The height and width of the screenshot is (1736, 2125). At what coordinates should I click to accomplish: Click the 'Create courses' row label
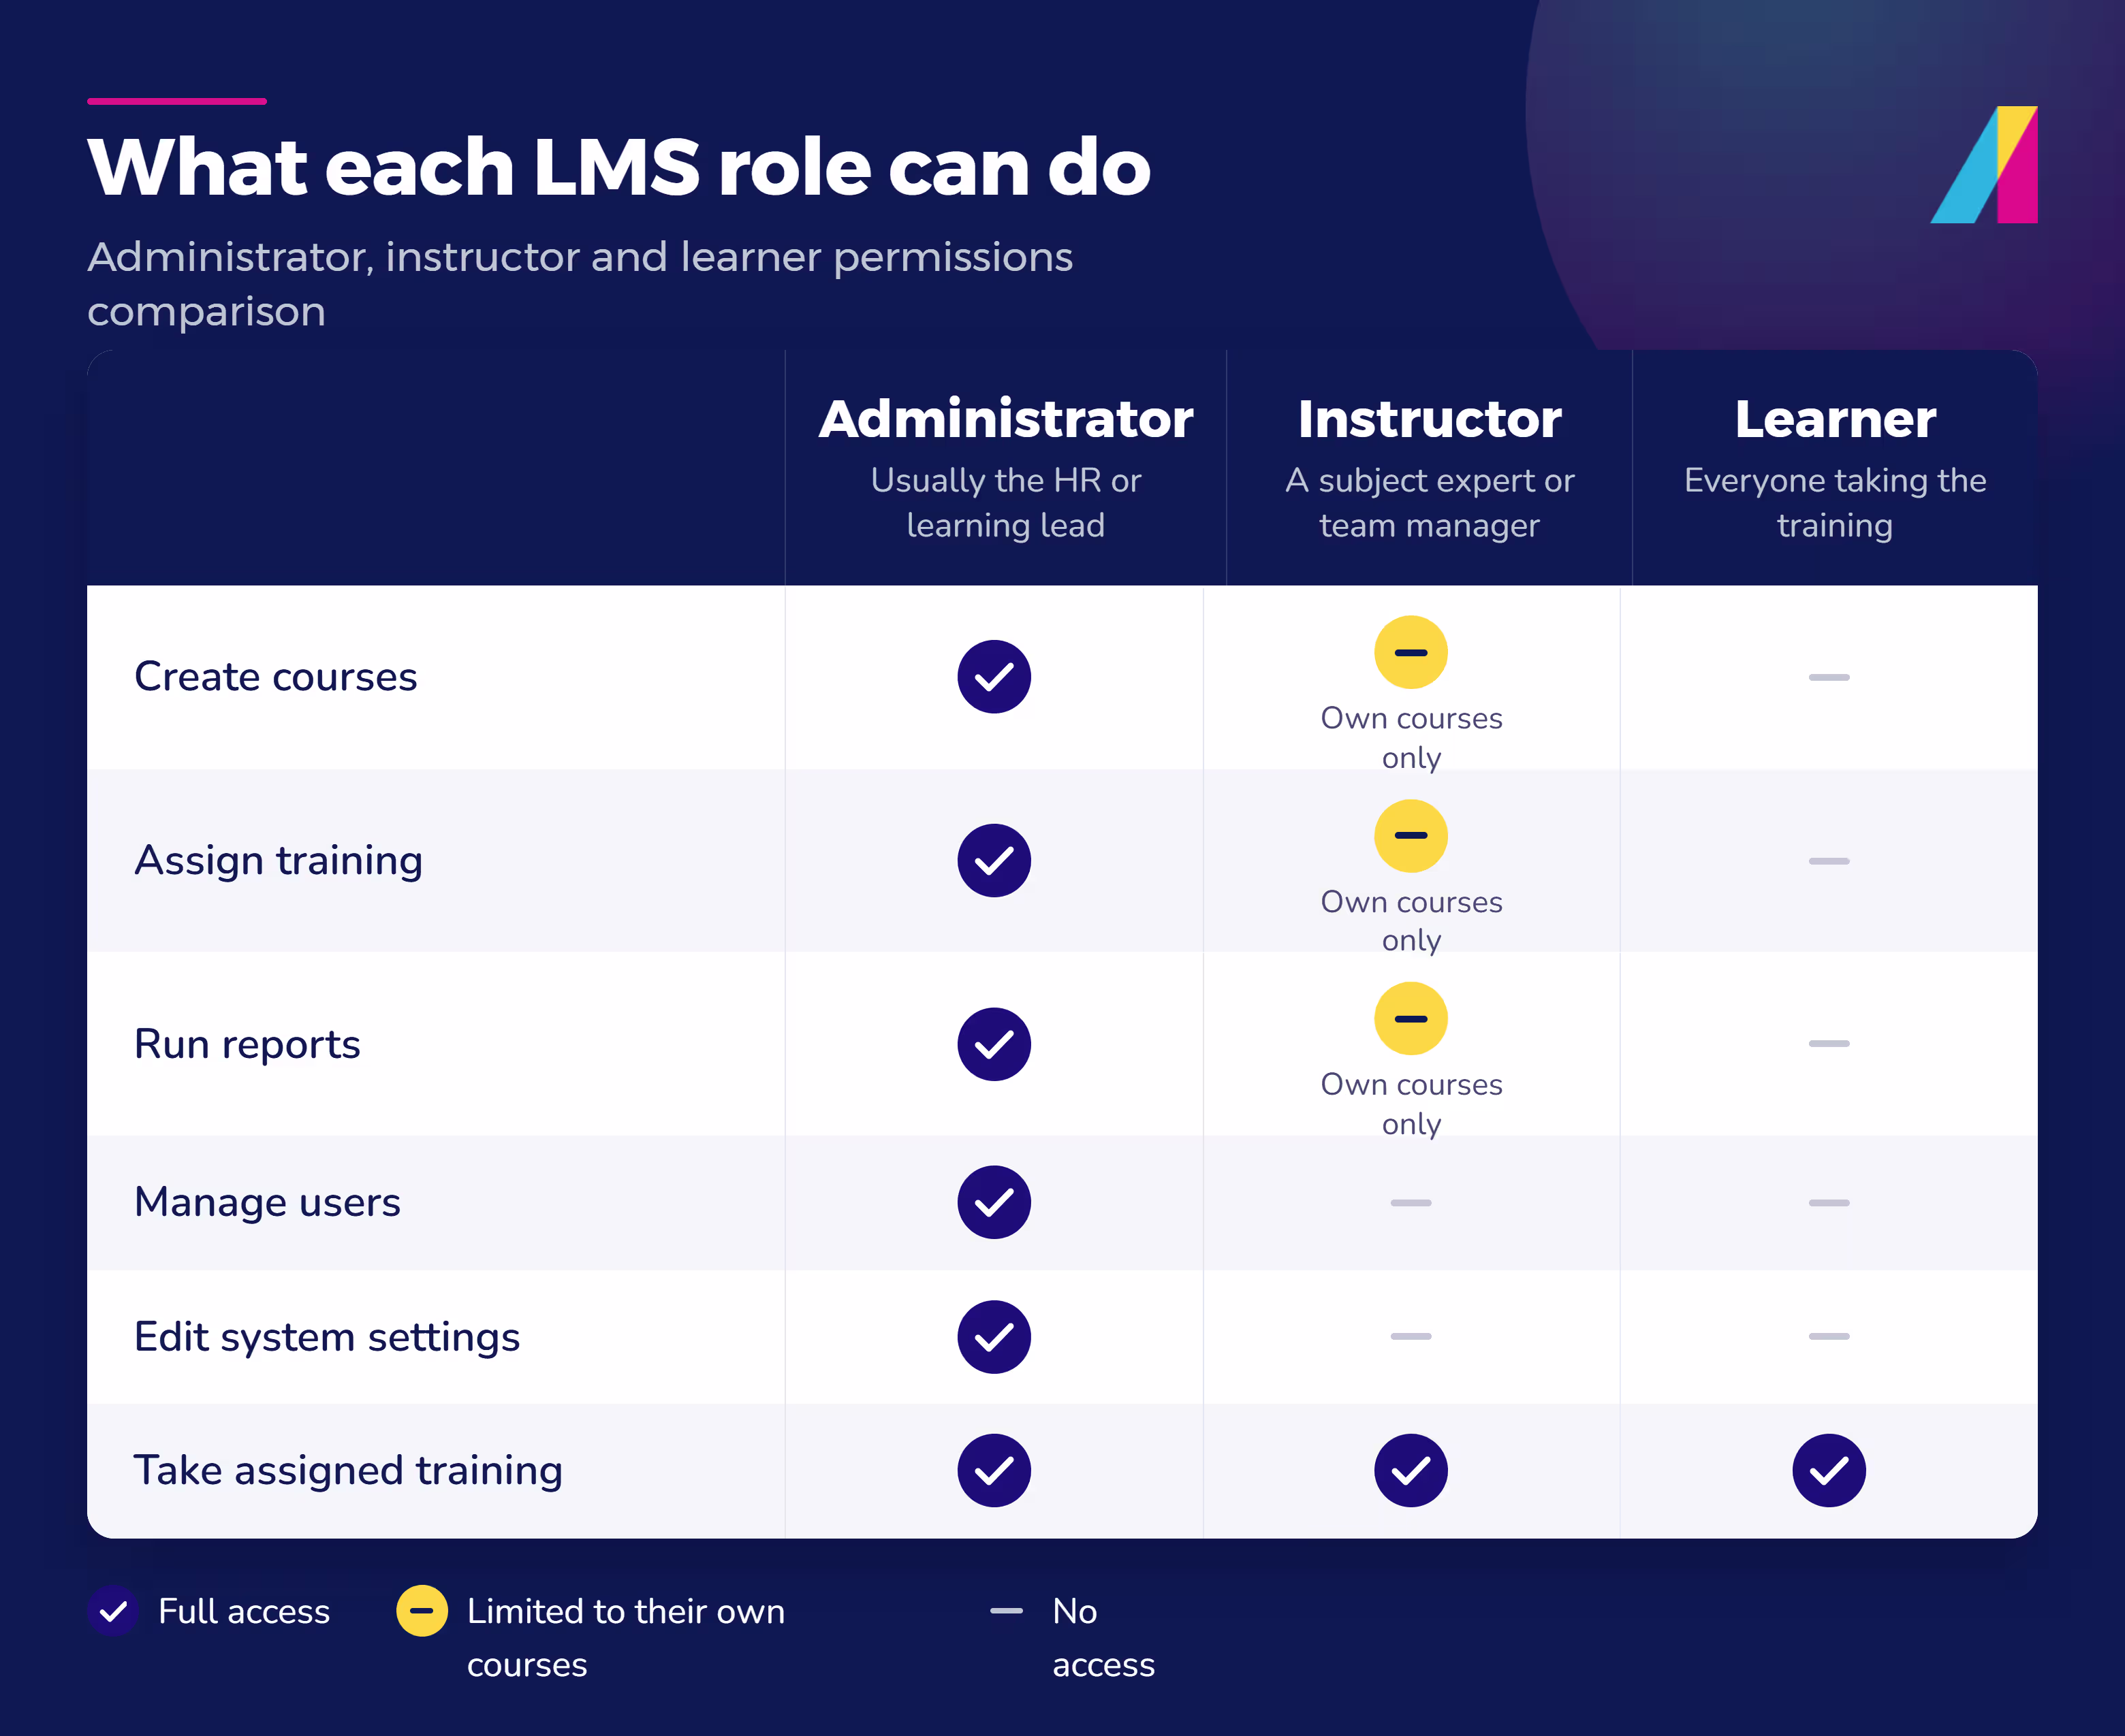(275, 677)
